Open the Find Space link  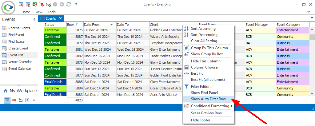click(16, 41)
